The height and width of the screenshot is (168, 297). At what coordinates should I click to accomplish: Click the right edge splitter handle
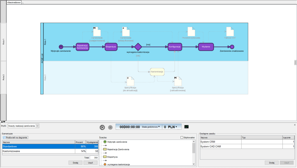[x=295, y=62]
